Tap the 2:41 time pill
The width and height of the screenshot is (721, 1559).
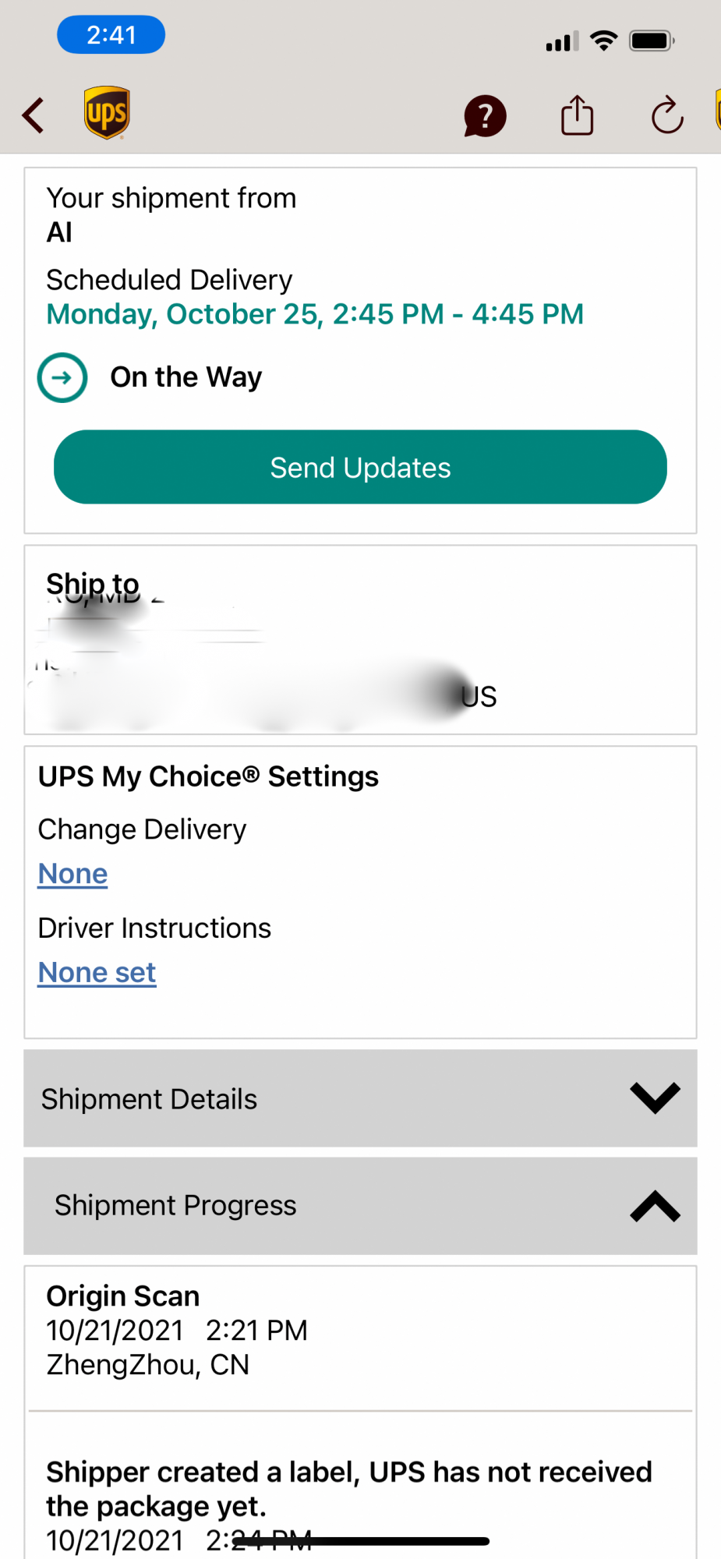coord(111,35)
